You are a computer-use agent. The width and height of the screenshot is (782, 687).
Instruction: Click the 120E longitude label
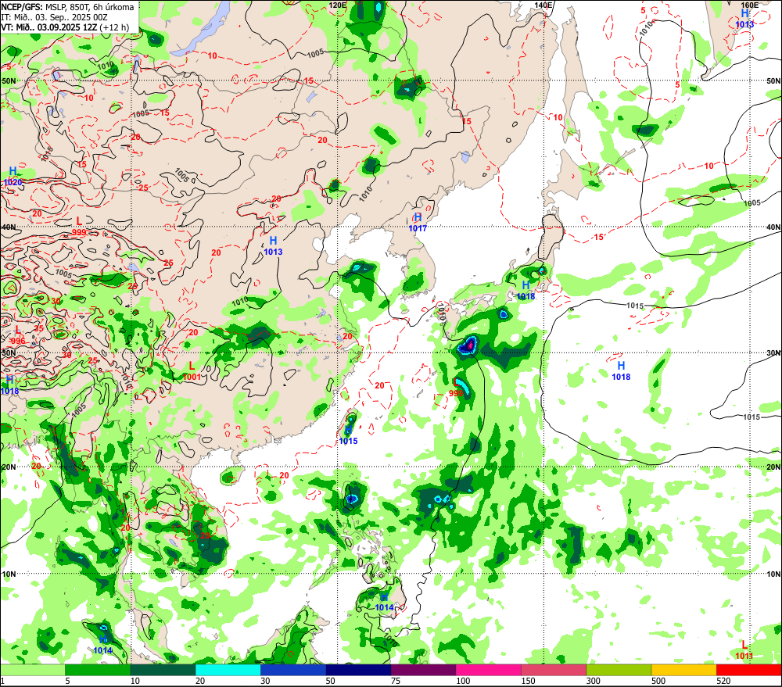click(x=338, y=5)
